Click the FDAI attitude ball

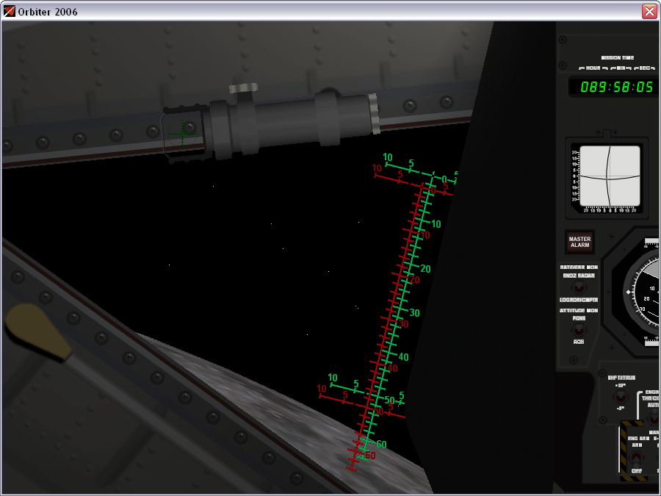[x=646, y=292]
